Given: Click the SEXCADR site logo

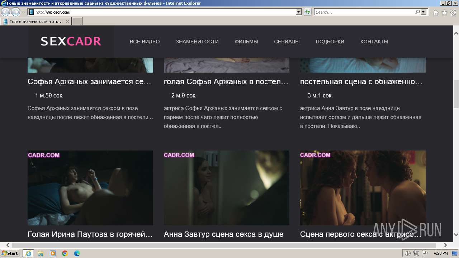Looking at the screenshot, I should tap(71, 41).
